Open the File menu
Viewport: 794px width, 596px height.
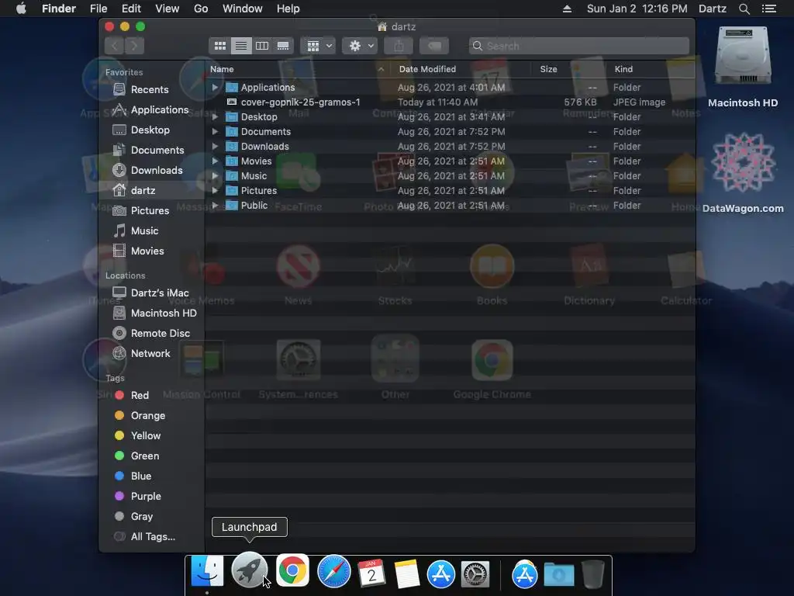click(x=98, y=9)
